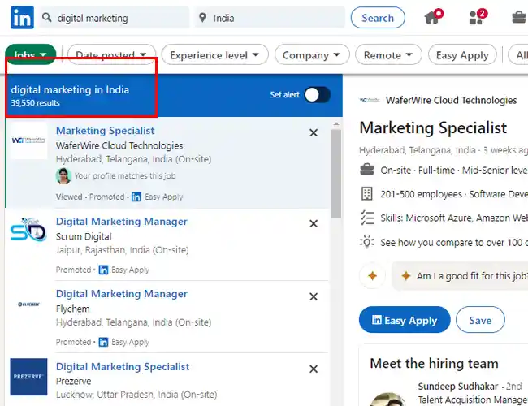Open the Company filter dropdown
This screenshot has width=528, height=406.
(312, 54)
